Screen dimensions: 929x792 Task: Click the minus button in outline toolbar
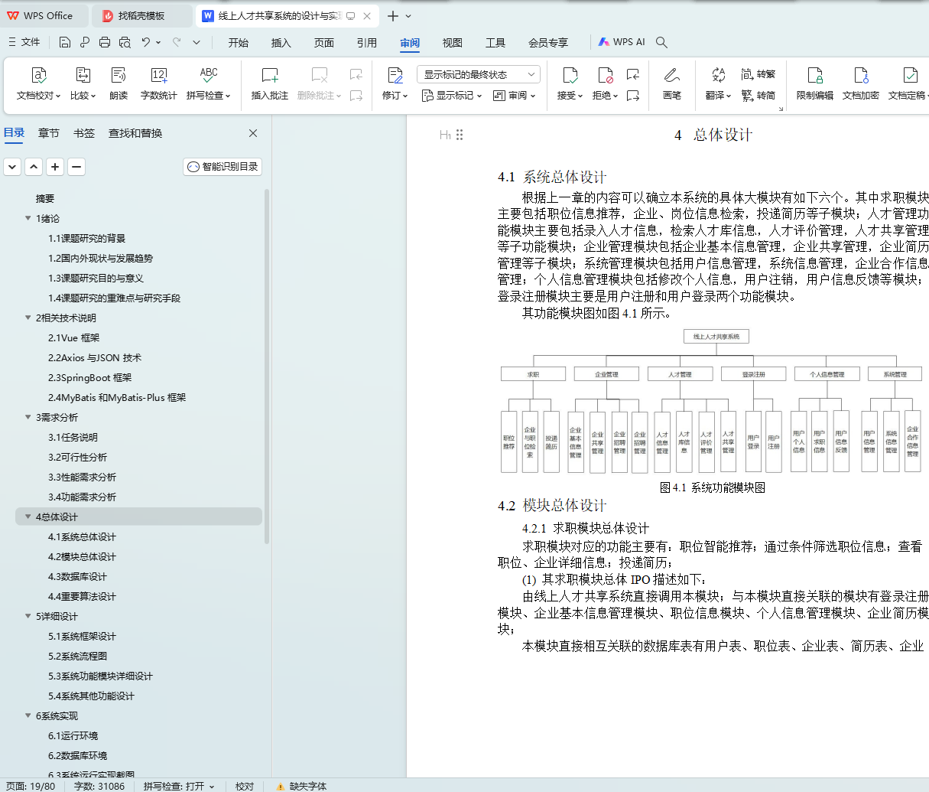click(76, 167)
